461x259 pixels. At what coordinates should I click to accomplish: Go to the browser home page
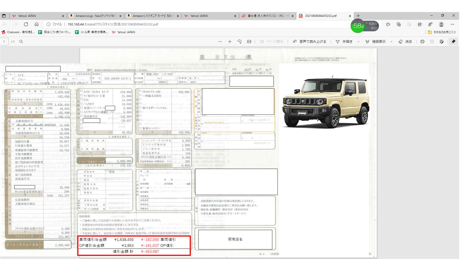[x=36, y=24]
